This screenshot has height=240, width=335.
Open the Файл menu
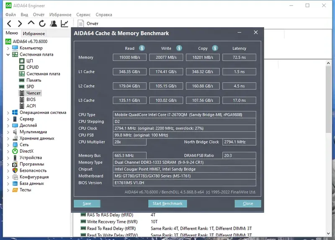(x=10, y=15)
